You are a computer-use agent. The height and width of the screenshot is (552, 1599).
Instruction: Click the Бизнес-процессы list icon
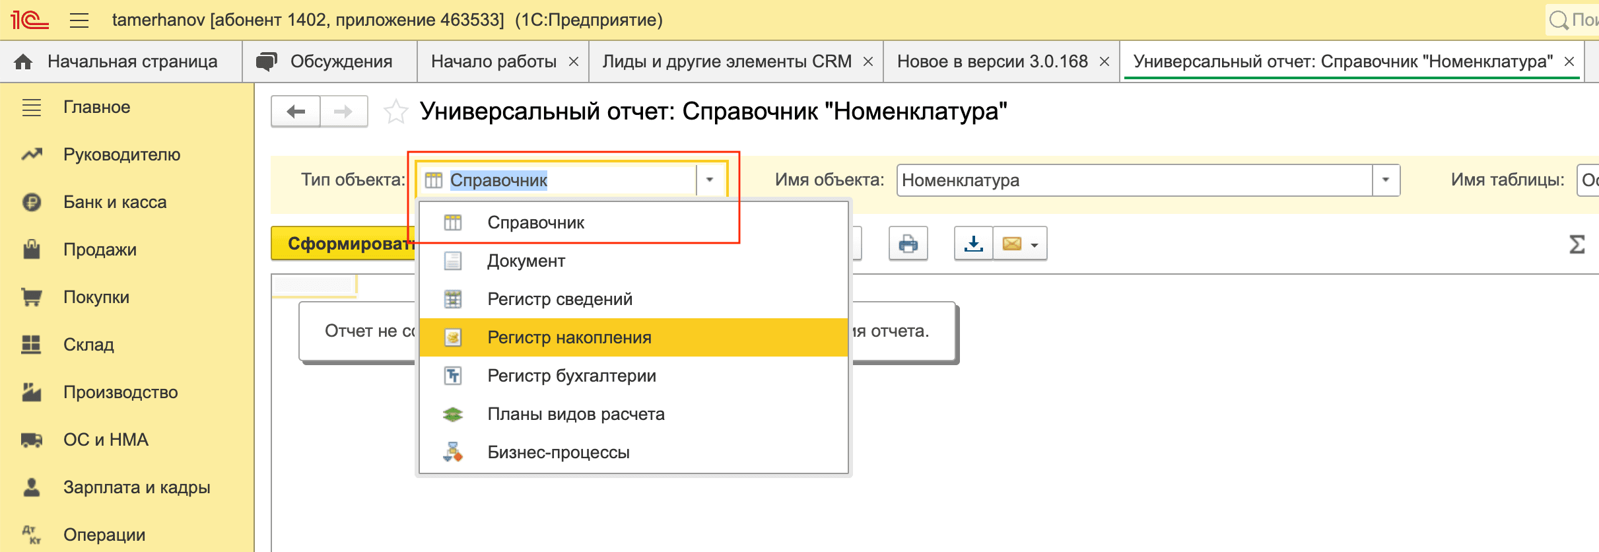453,452
